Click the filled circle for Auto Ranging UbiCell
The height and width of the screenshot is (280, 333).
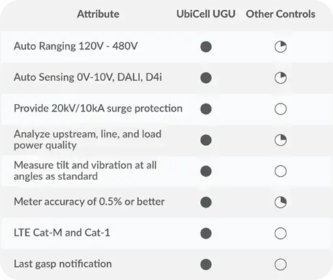(x=206, y=47)
